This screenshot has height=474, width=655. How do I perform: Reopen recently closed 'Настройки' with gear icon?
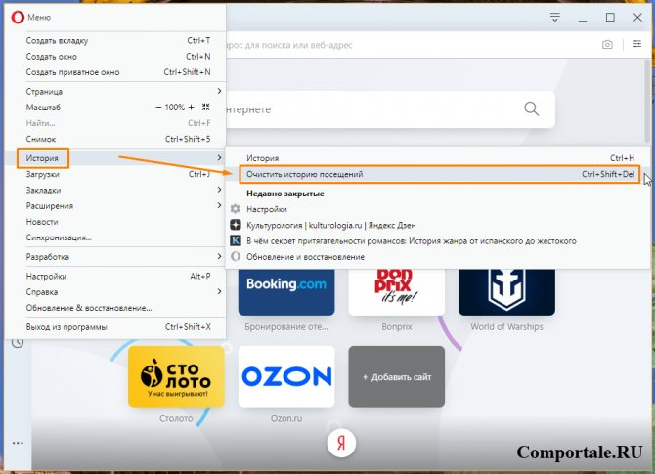438,209
